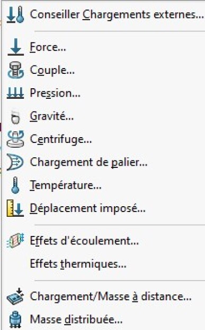Click the Température thermometer icon

point(15,185)
